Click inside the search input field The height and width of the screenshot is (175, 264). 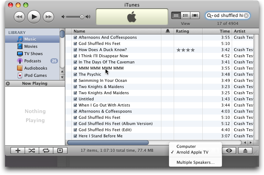click(228, 16)
